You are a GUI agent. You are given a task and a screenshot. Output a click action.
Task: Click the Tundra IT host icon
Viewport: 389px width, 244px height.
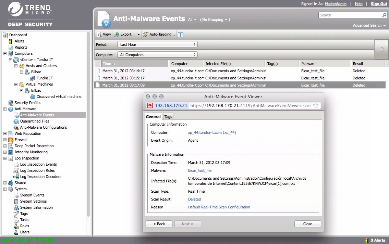[33, 78]
